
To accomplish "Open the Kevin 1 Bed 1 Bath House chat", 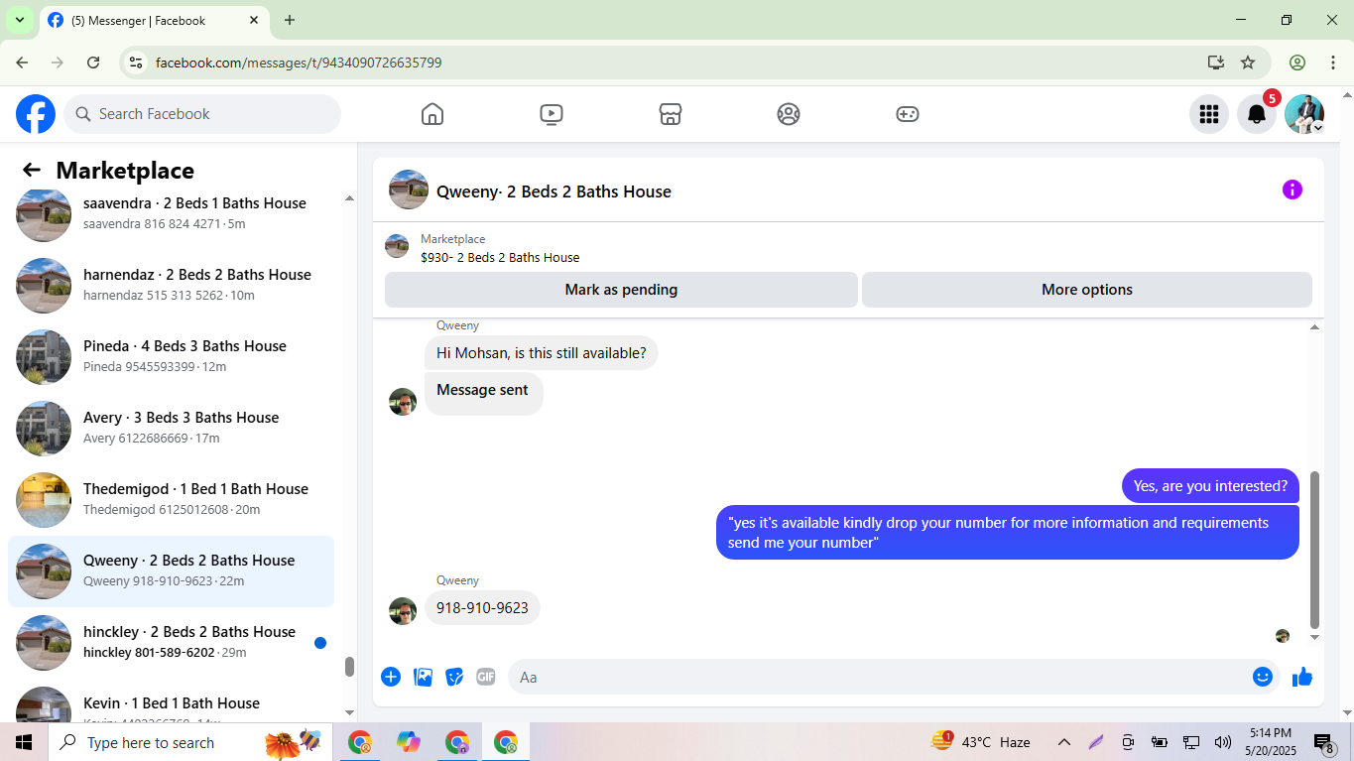I will [171, 702].
